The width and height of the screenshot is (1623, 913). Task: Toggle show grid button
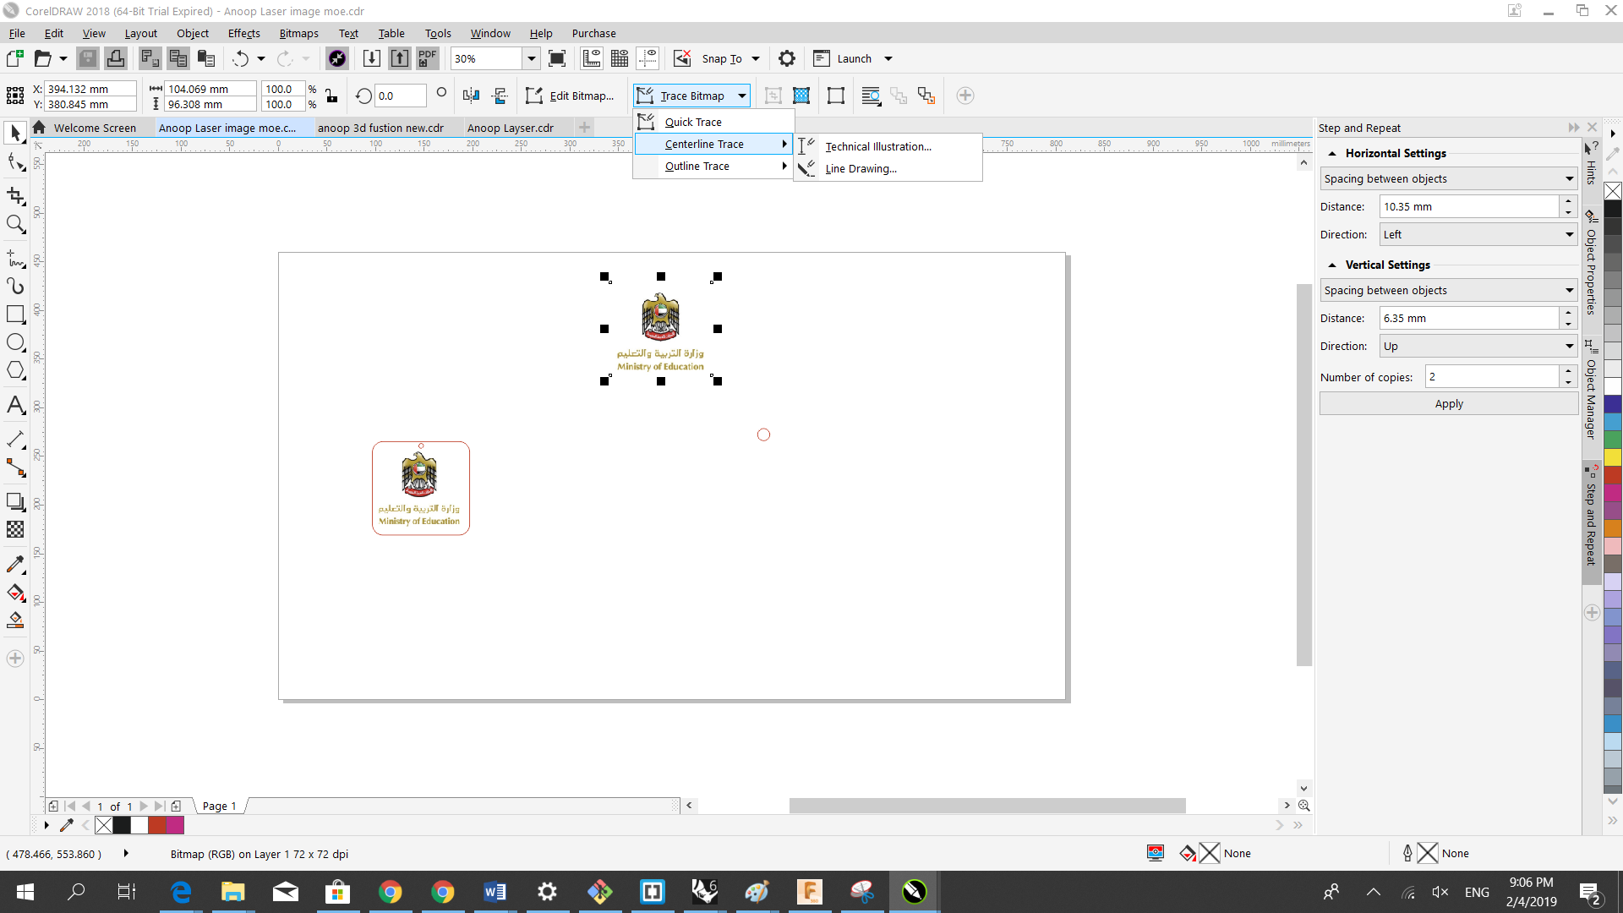(620, 58)
